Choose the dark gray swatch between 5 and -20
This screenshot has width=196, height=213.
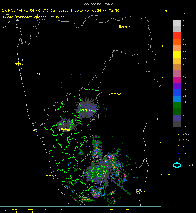point(177,124)
